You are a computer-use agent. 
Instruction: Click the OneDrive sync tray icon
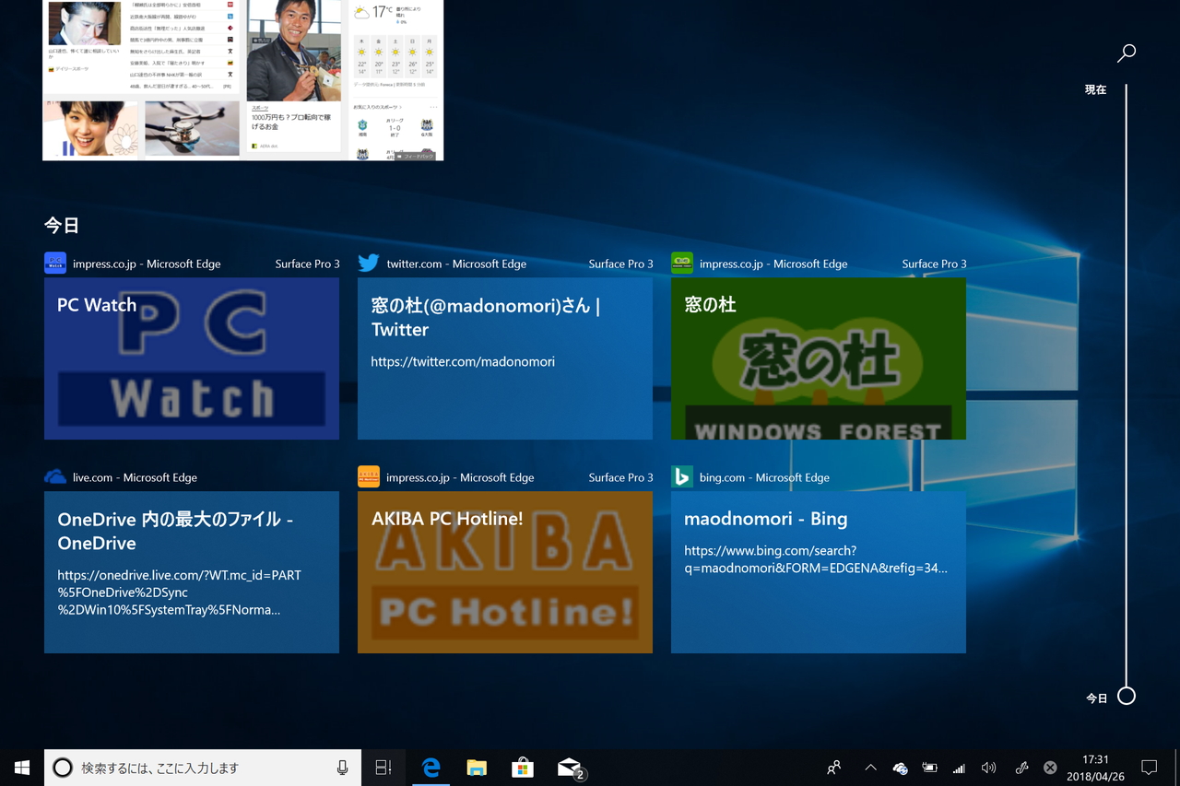pyautogui.click(x=901, y=768)
